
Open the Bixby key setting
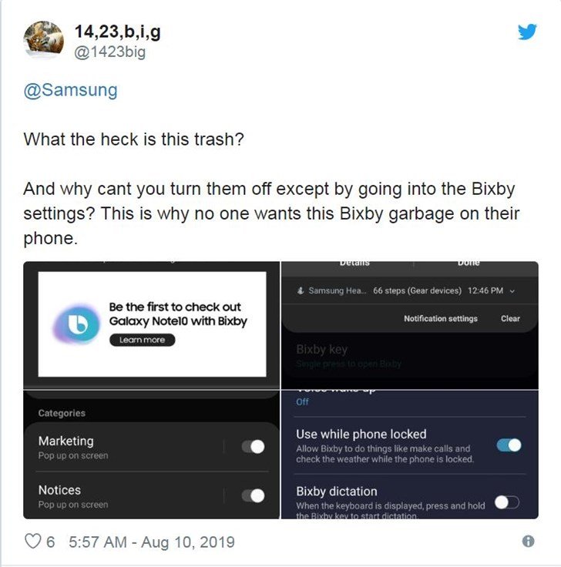point(348,355)
